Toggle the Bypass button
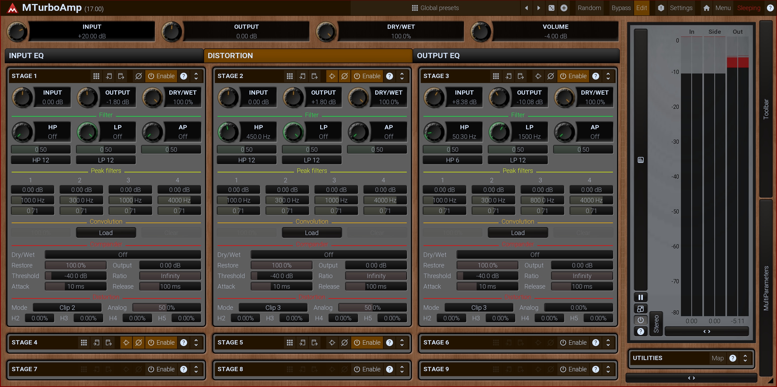 [621, 8]
